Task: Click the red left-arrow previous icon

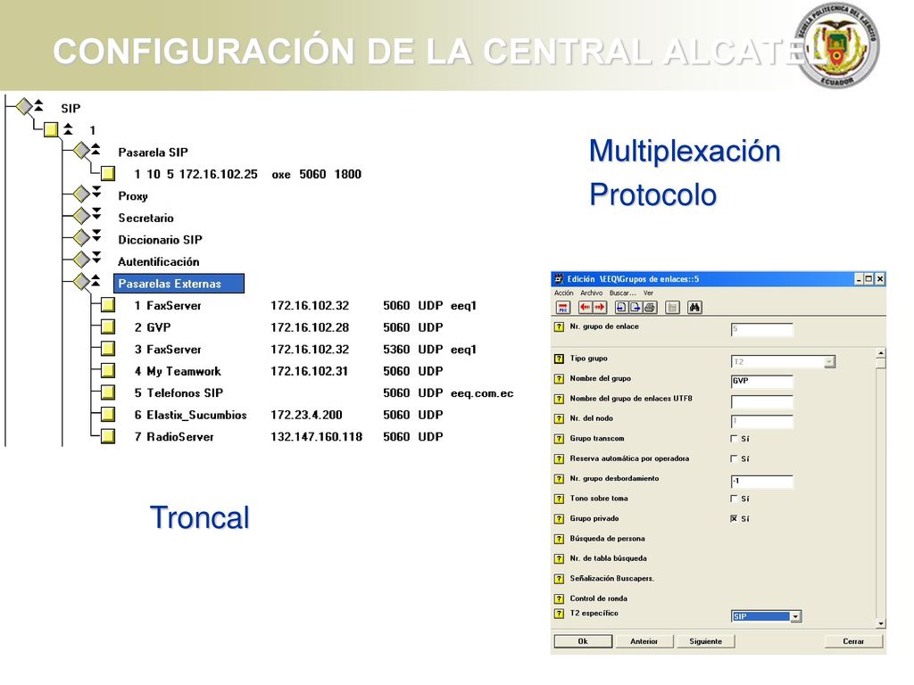Action: (586, 308)
